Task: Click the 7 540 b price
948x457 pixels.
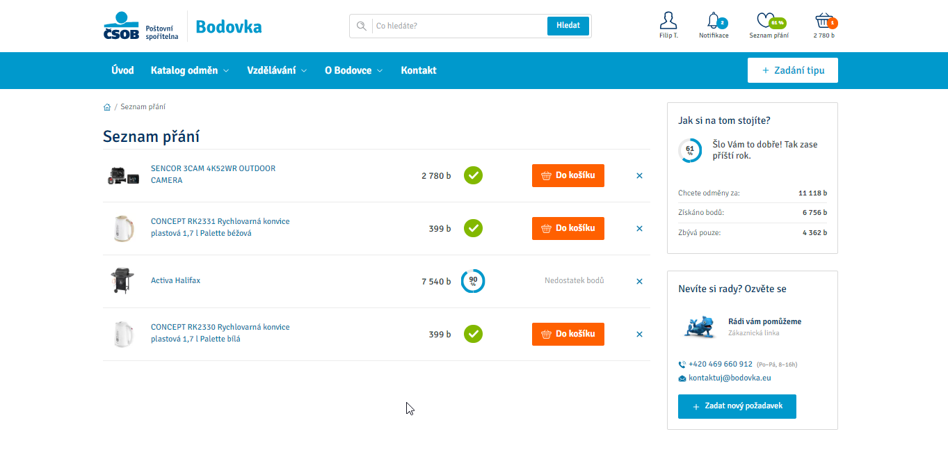Action: click(x=436, y=282)
